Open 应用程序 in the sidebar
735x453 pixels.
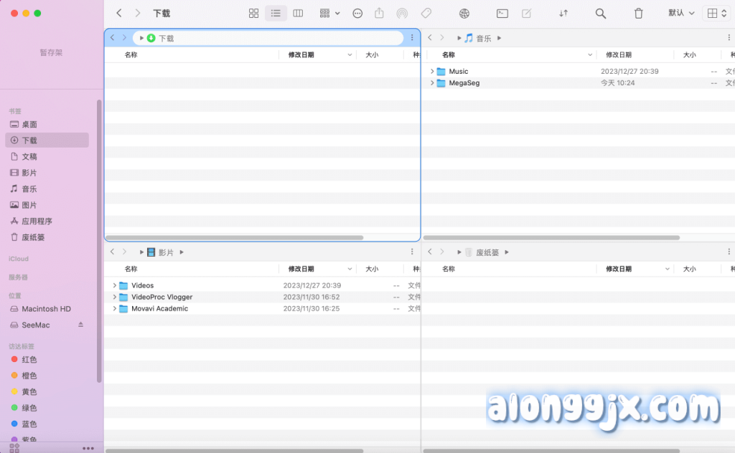37,221
